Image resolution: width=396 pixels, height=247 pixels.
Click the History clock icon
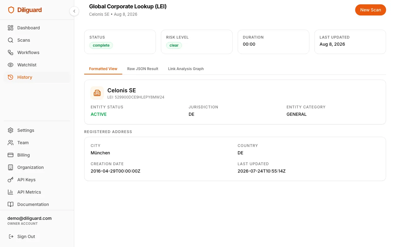pos(11,77)
